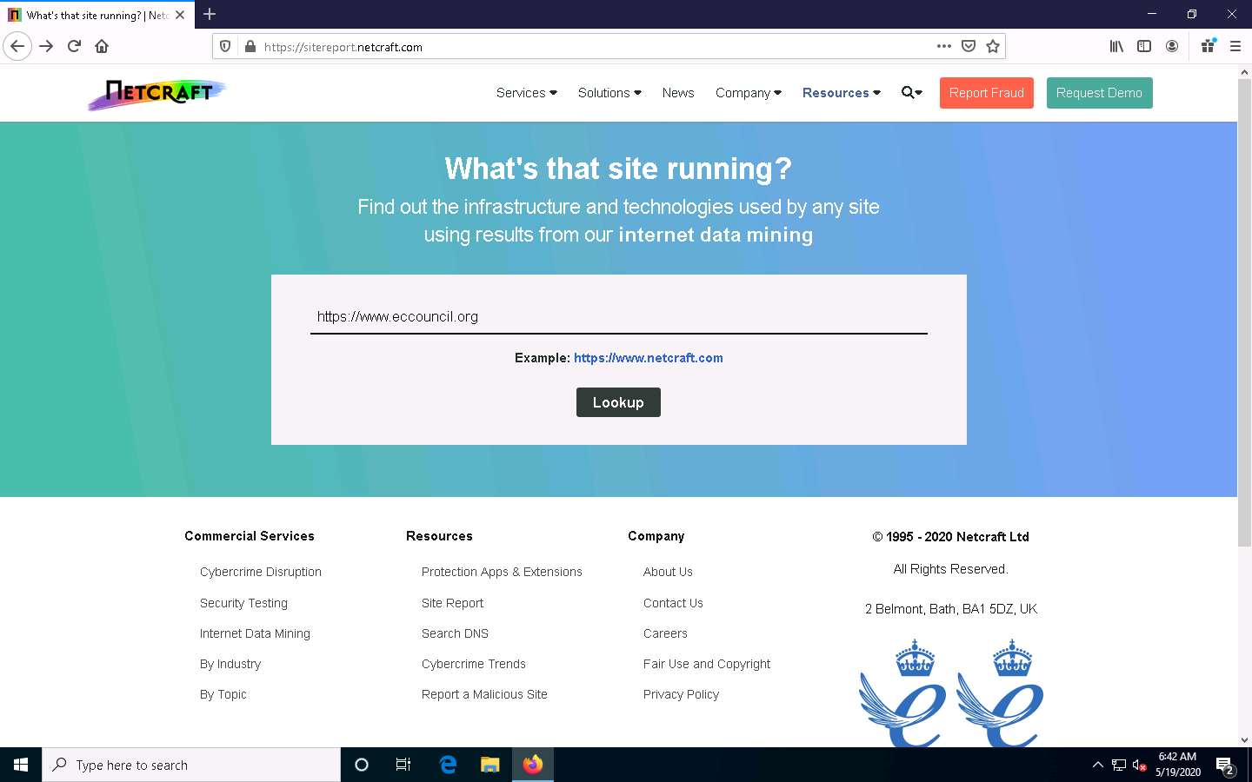This screenshot has height=782, width=1252.
Task: Open the site search magnifier icon
Action: pos(911,93)
